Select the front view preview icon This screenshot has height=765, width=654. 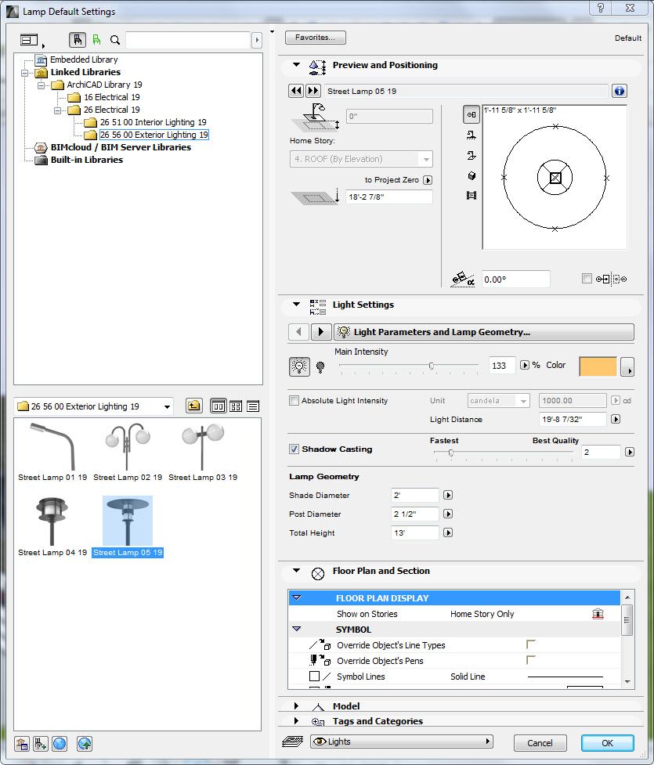471,135
